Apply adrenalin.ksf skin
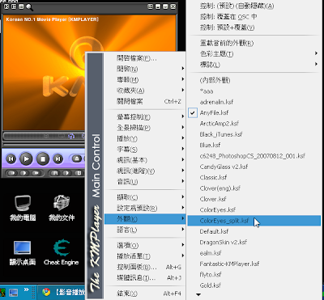Viewport: 324px width, 300px height. [254, 102]
